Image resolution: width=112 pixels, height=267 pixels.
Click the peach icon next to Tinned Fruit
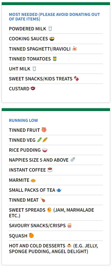(x=44, y=130)
